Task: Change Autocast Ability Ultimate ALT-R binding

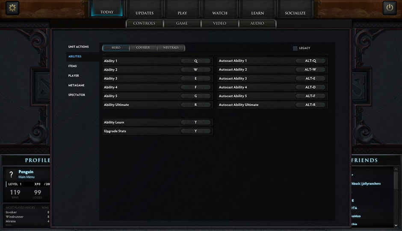Action: pyautogui.click(x=310, y=105)
